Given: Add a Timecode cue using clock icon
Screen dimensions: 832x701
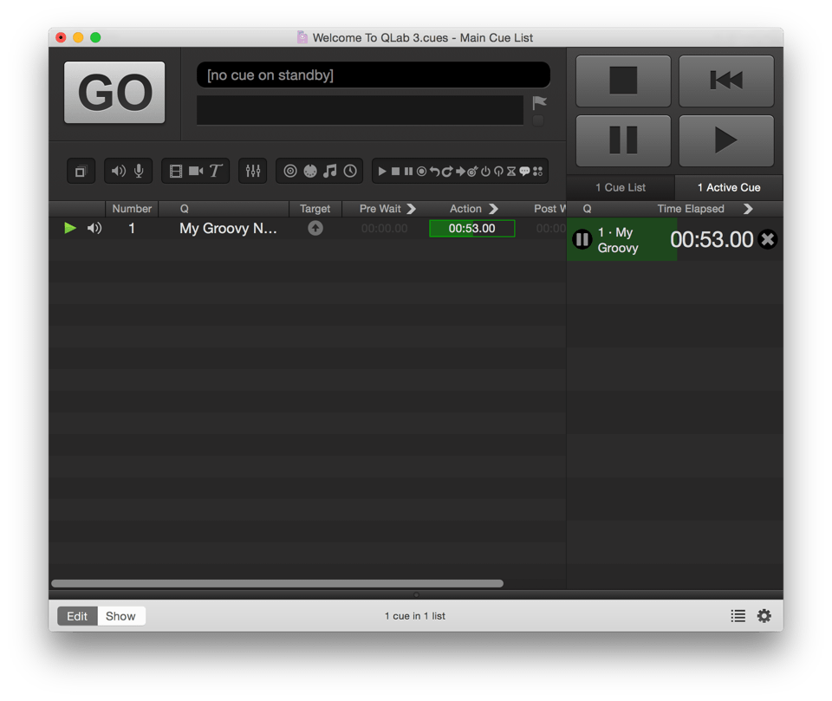Looking at the screenshot, I should pyautogui.click(x=350, y=172).
